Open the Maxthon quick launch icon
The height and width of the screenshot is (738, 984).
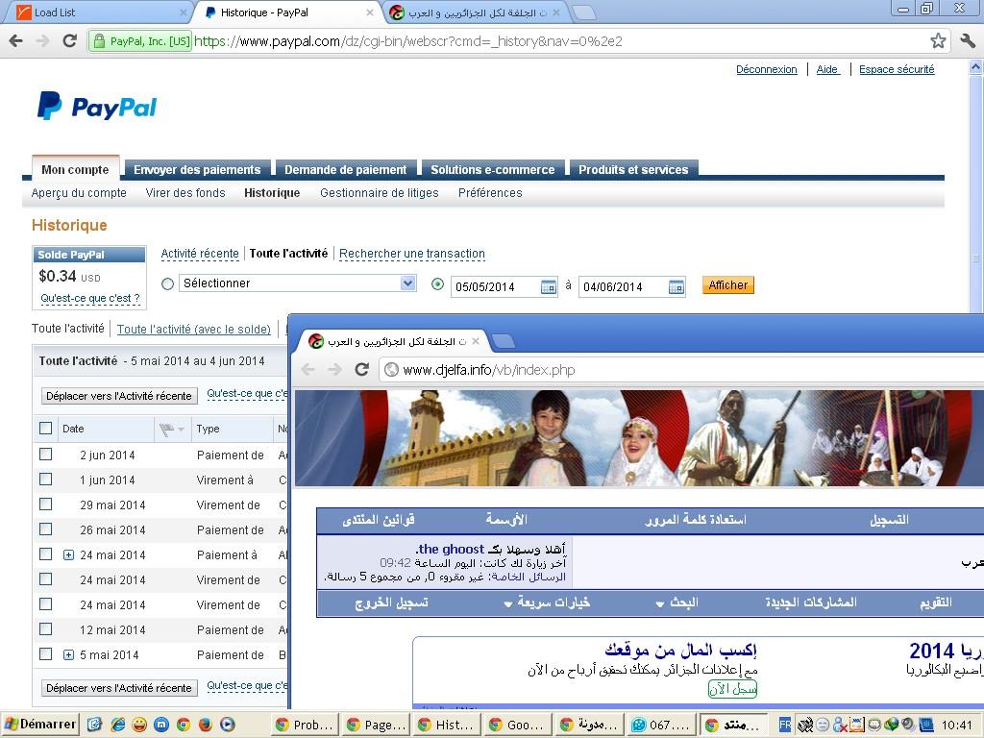coord(161,725)
